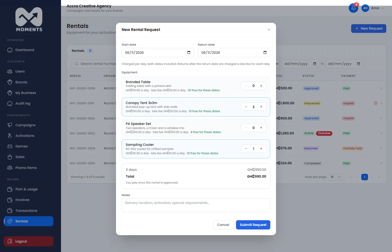Click the Moments logo

pos(29,20)
